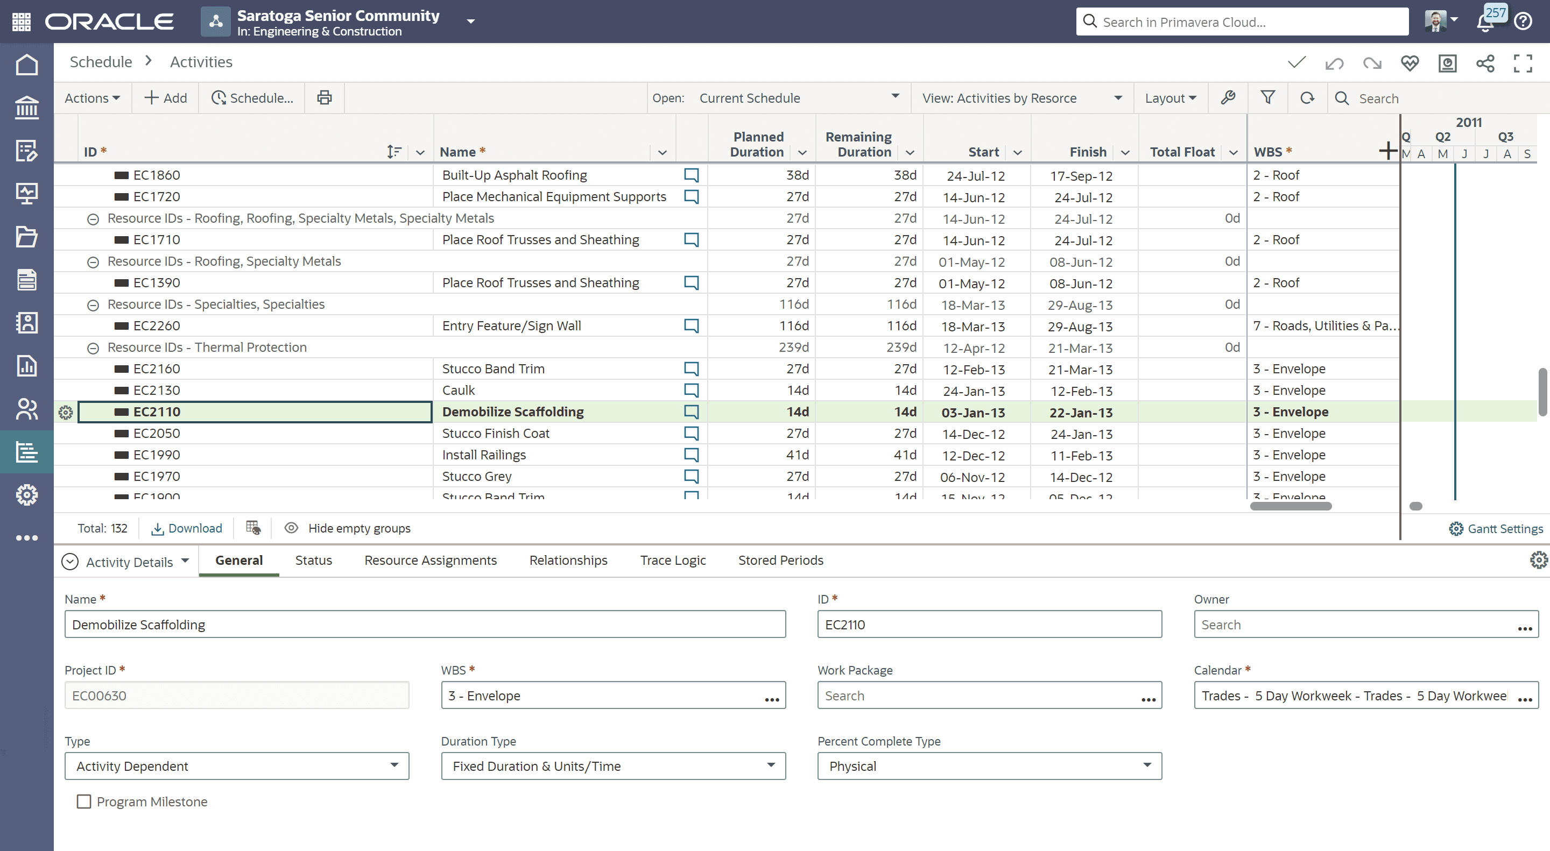Click the Search in Primavera Cloud field
Screen dimensions: 1550x851
coord(1242,22)
